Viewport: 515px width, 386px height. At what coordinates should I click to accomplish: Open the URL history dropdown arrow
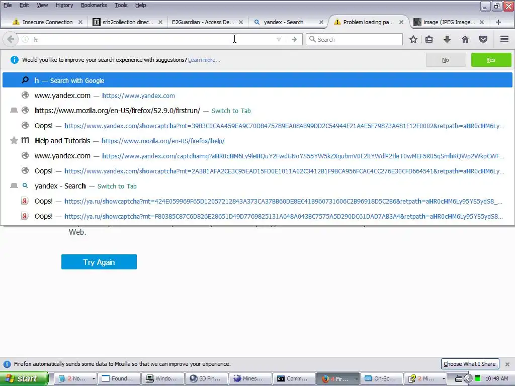[279, 39]
